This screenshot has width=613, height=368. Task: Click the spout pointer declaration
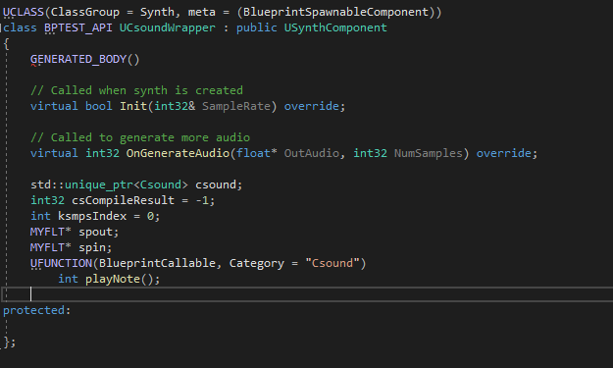point(96,232)
